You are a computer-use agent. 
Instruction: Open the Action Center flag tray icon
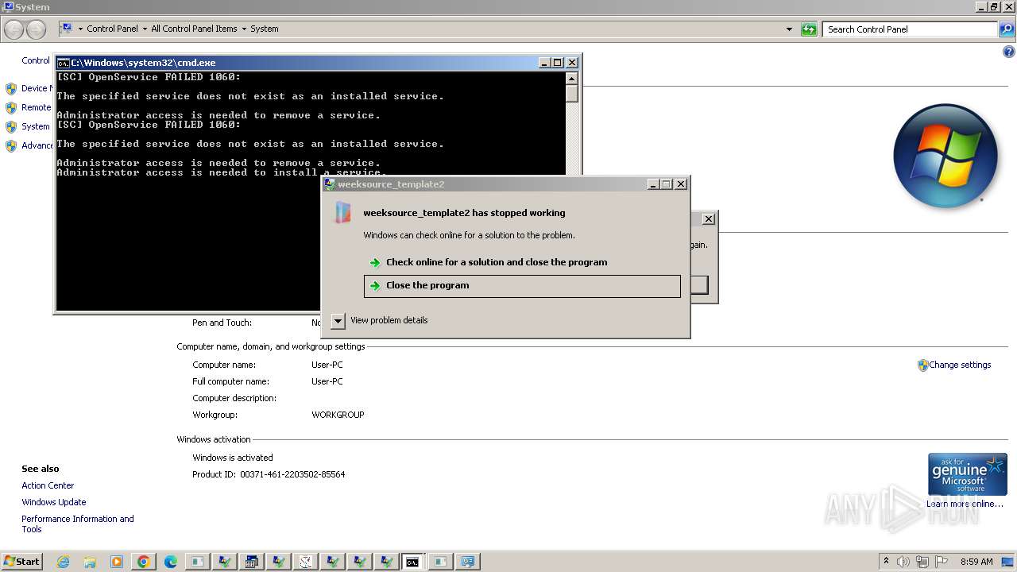(x=942, y=562)
